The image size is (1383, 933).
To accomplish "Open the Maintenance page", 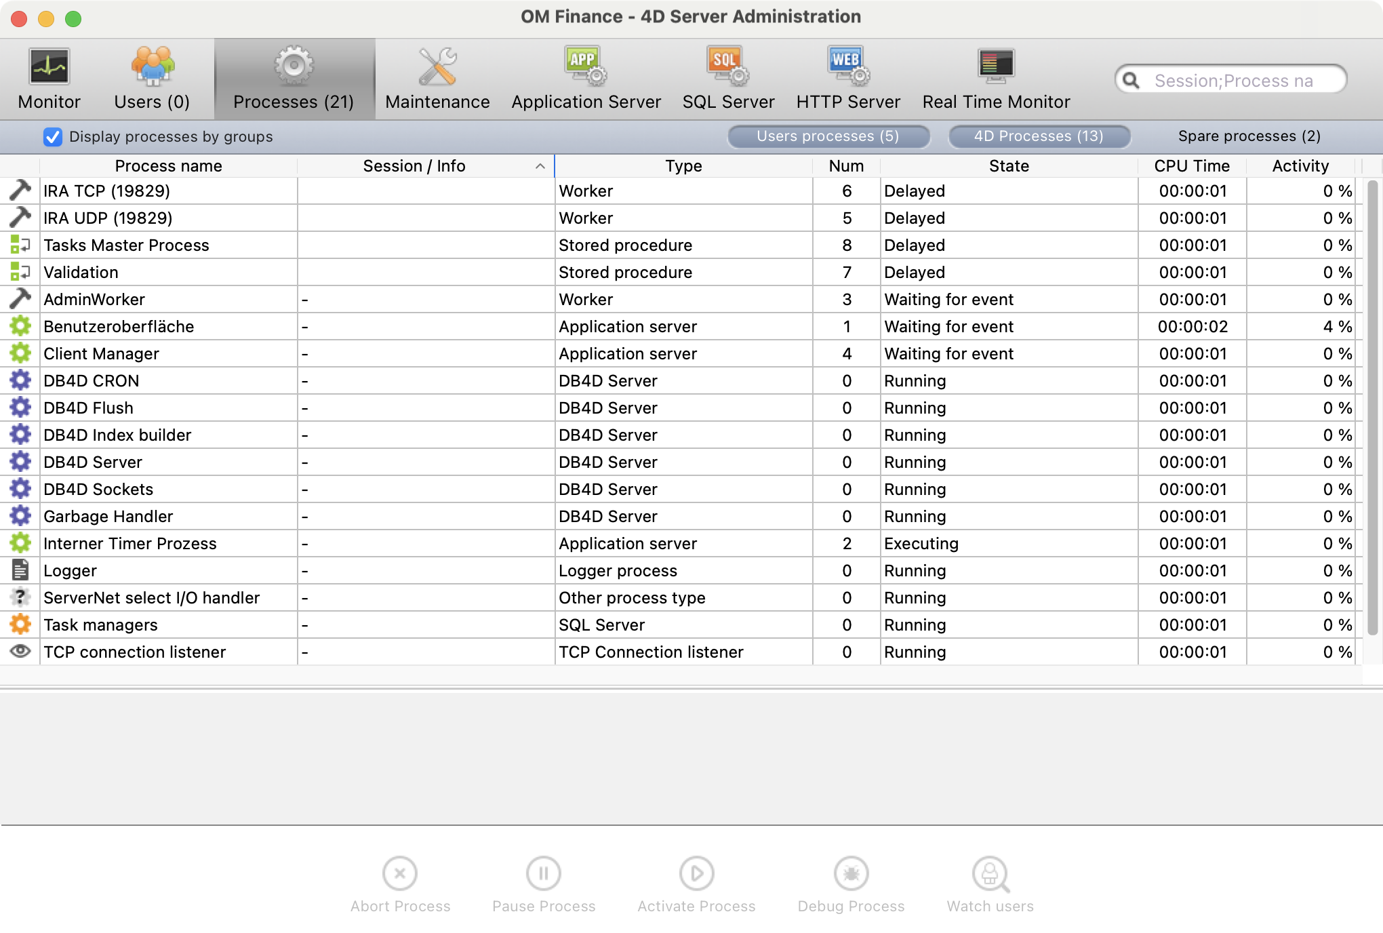I will coord(437,79).
